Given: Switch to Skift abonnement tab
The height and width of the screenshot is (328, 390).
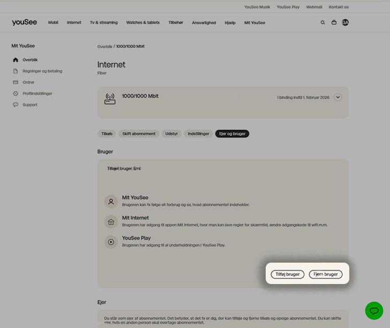Looking at the screenshot, I should (x=139, y=133).
